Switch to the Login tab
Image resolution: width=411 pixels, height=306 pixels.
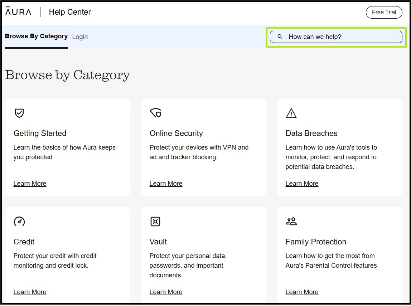tap(80, 37)
